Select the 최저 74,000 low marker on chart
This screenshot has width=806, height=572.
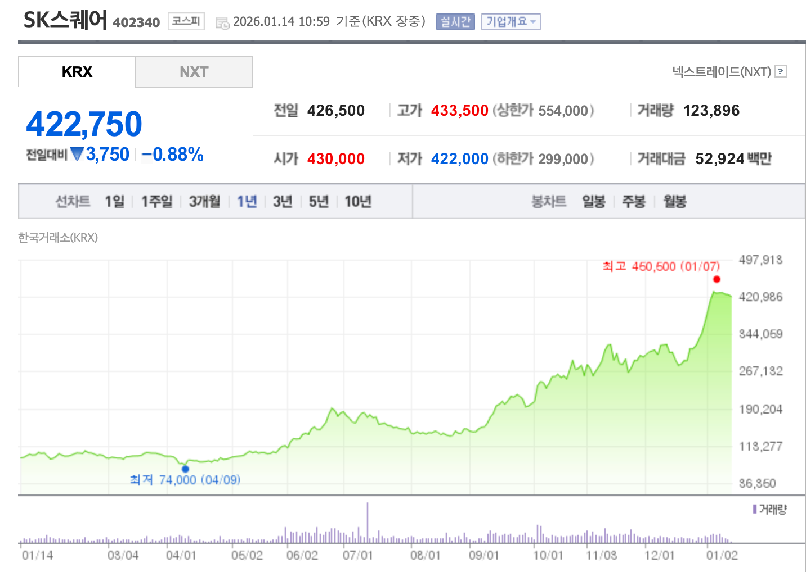point(186,469)
